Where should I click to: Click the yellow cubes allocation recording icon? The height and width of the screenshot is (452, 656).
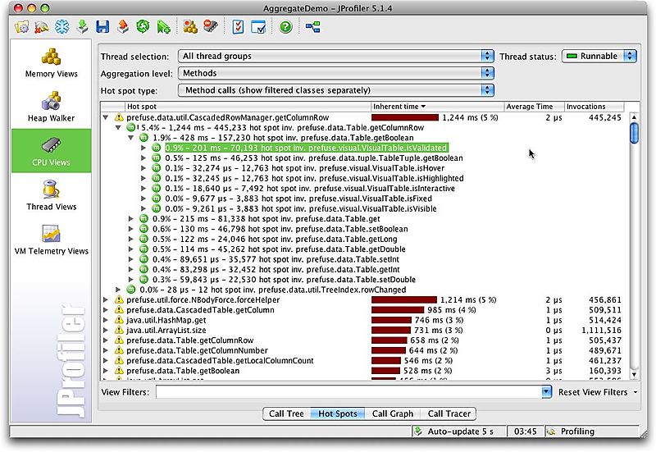pyautogui.click(x=190, y=27)
